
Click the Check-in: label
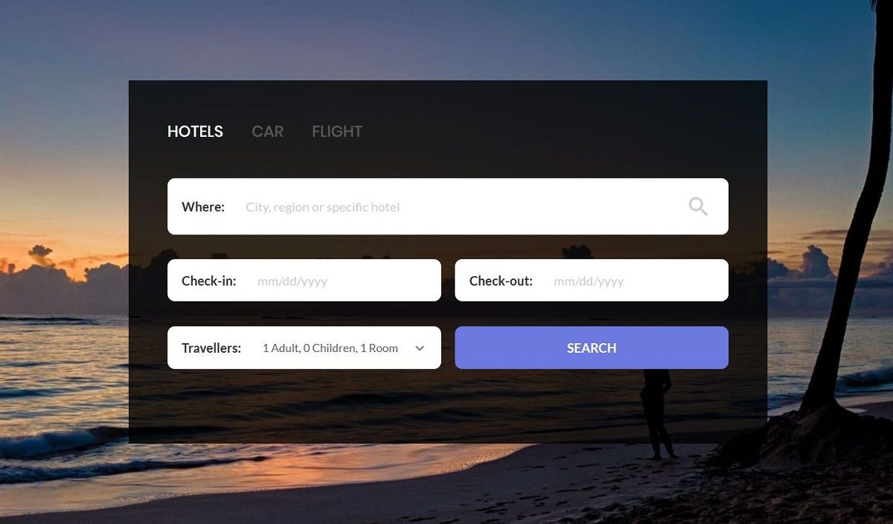tap(209, 281)
